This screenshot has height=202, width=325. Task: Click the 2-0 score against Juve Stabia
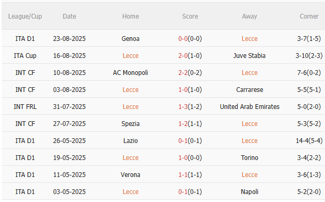coord(183,56)
